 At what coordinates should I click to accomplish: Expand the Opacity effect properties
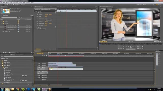tap(35, 27)
